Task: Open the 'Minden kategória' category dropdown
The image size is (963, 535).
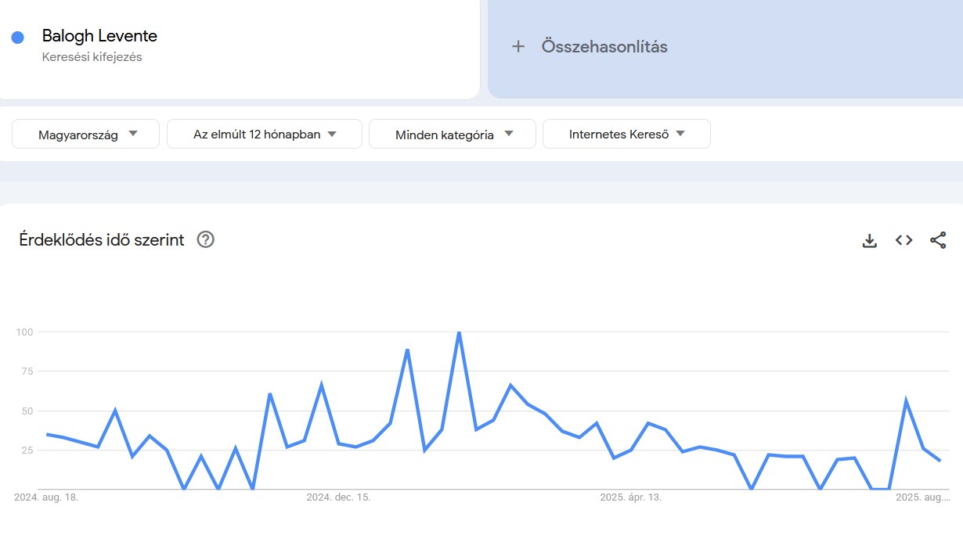Action: 452,134
